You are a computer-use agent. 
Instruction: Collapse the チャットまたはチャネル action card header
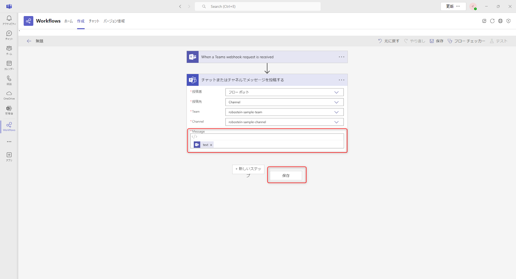click(x=267, y=80)
